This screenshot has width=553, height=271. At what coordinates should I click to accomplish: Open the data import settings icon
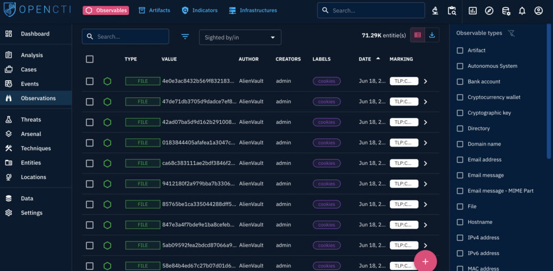click(505, 11)
